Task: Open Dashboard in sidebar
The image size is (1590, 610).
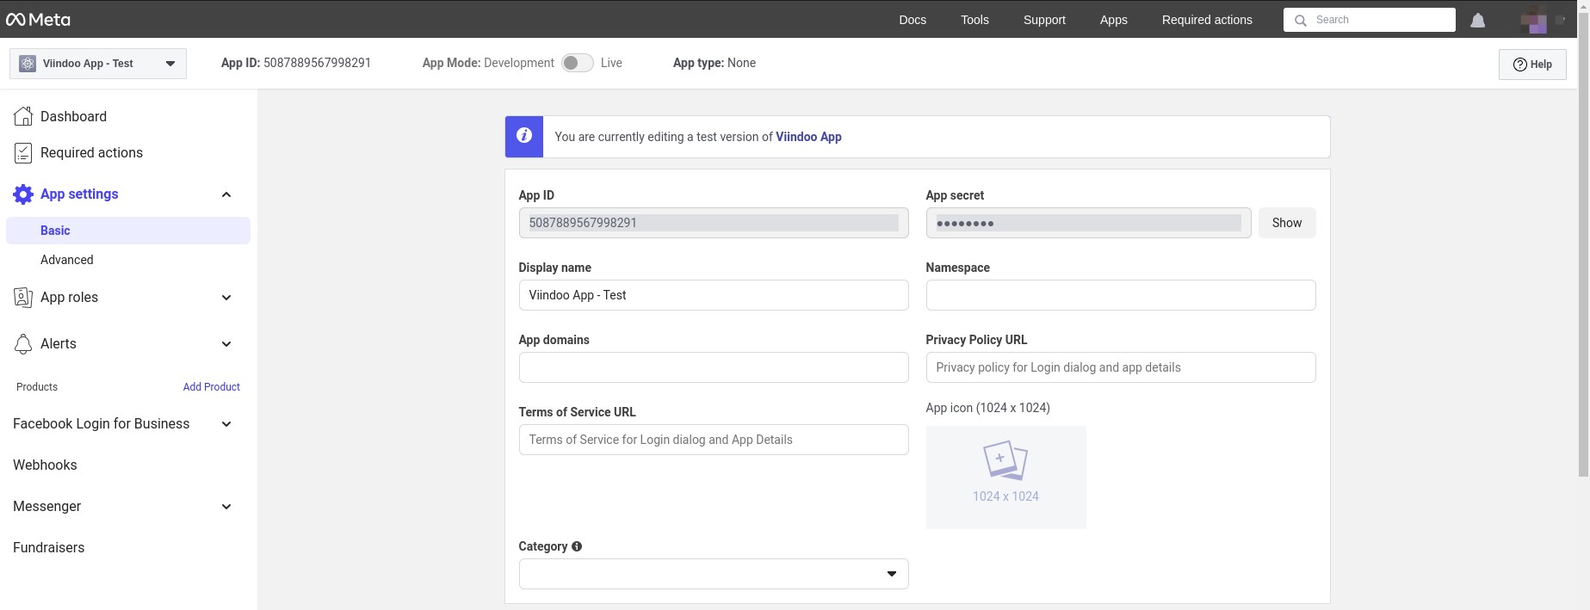Action: [73, 116]
